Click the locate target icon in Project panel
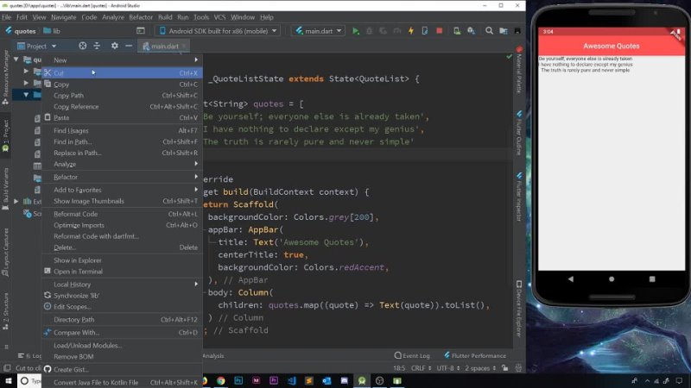Viewport: 691px width, 388px height. point(82,46)
